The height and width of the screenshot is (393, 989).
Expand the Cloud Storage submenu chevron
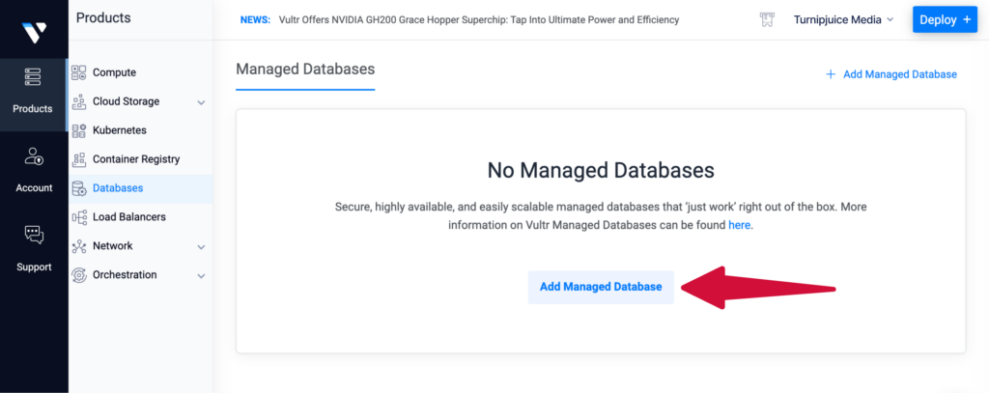point(201,102)
